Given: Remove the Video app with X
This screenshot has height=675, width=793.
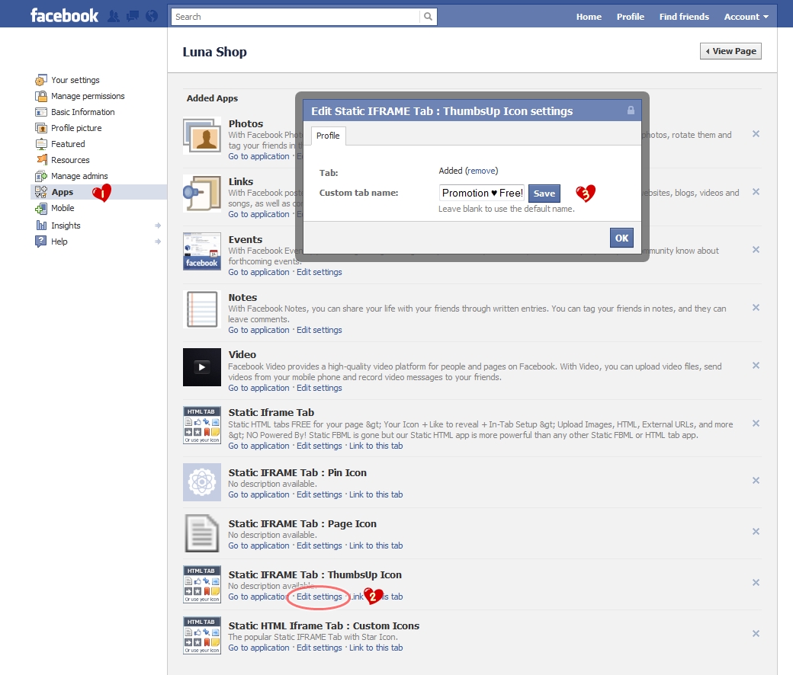Looking at the screenshot, I should pos(756,365).
